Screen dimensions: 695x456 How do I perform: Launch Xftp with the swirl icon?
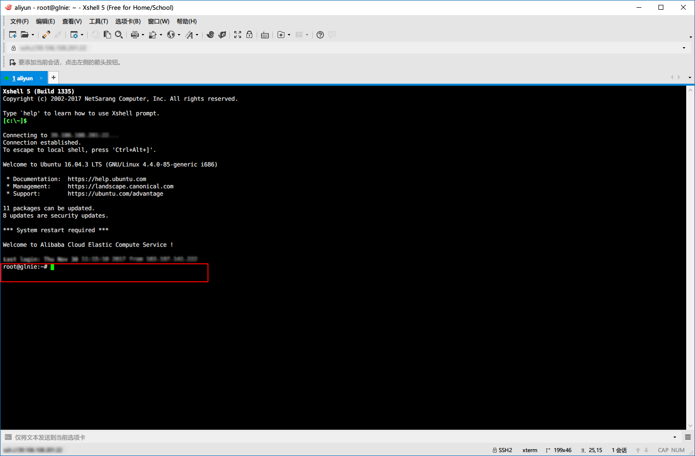click(210, 35)
